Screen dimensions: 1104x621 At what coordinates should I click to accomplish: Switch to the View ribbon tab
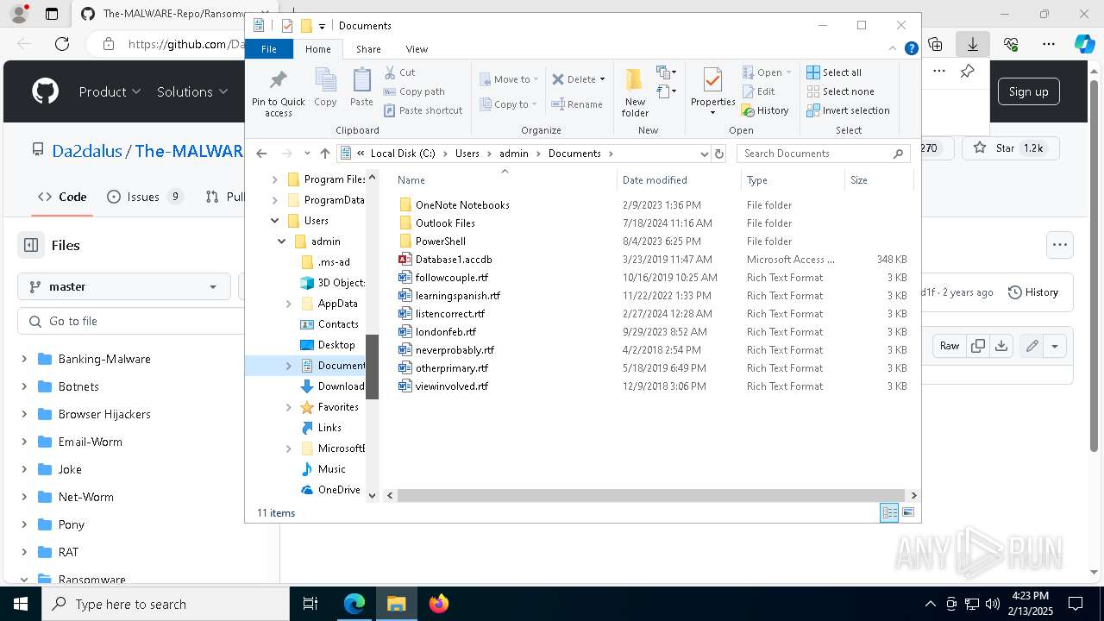pos(417,49)
